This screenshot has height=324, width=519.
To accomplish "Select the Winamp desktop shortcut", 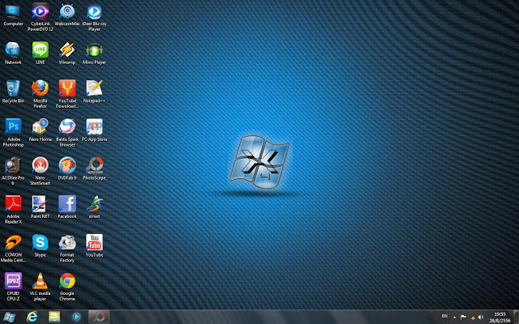I will pos(67,53).
